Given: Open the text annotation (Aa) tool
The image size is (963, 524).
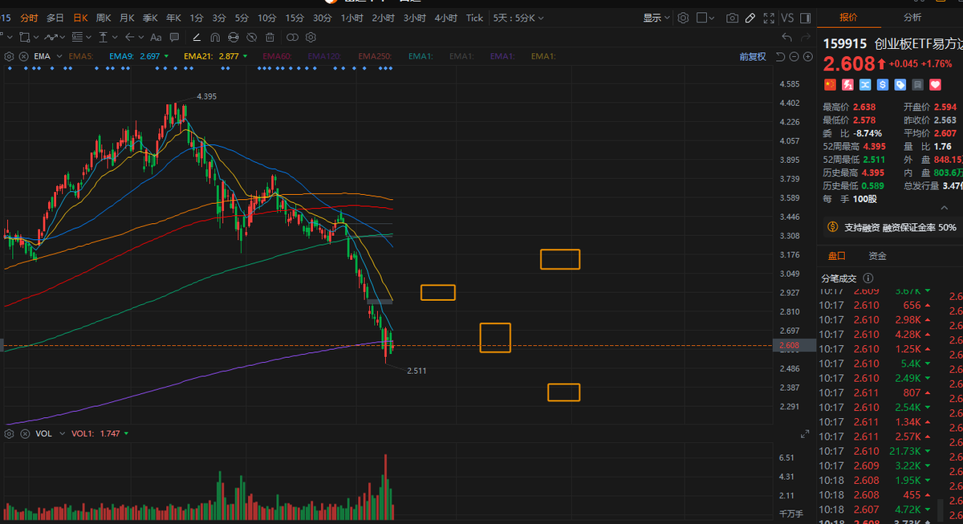Looking at the screenshot, I should coord(156,37).
